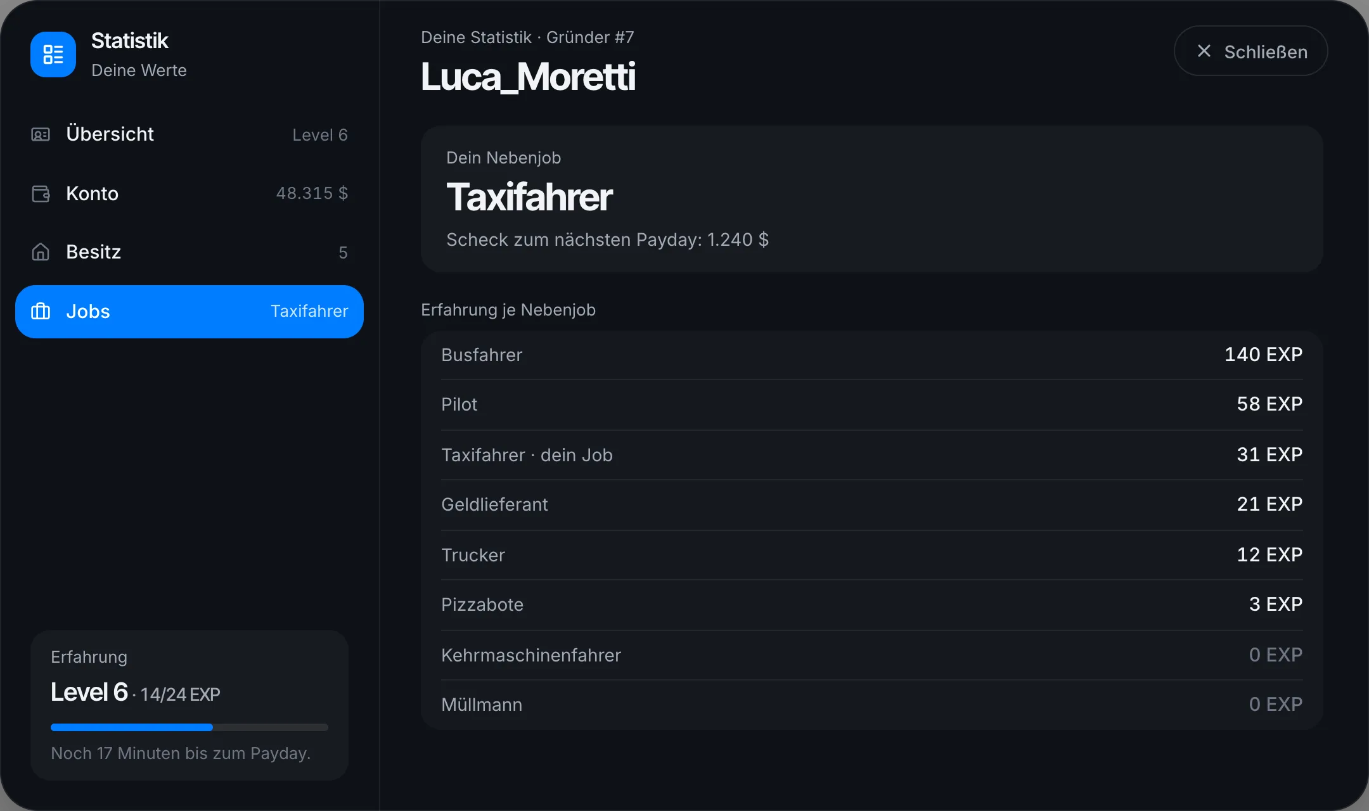Viewport: 1369px width, 811px height.
Task: Click the Erfahrung Level 6 card
Action: tap(190, 705)
